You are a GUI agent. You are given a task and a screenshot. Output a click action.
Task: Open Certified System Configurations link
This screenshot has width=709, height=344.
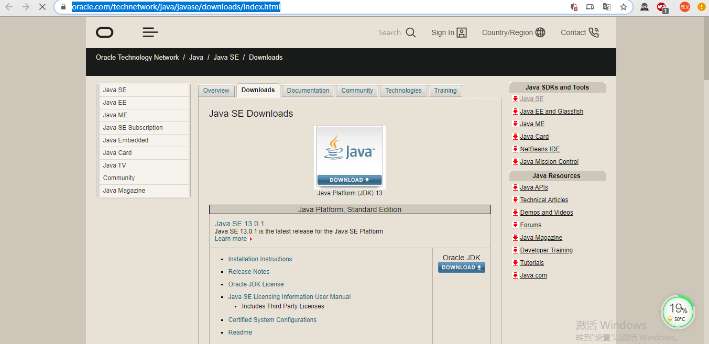pos(272,320)
